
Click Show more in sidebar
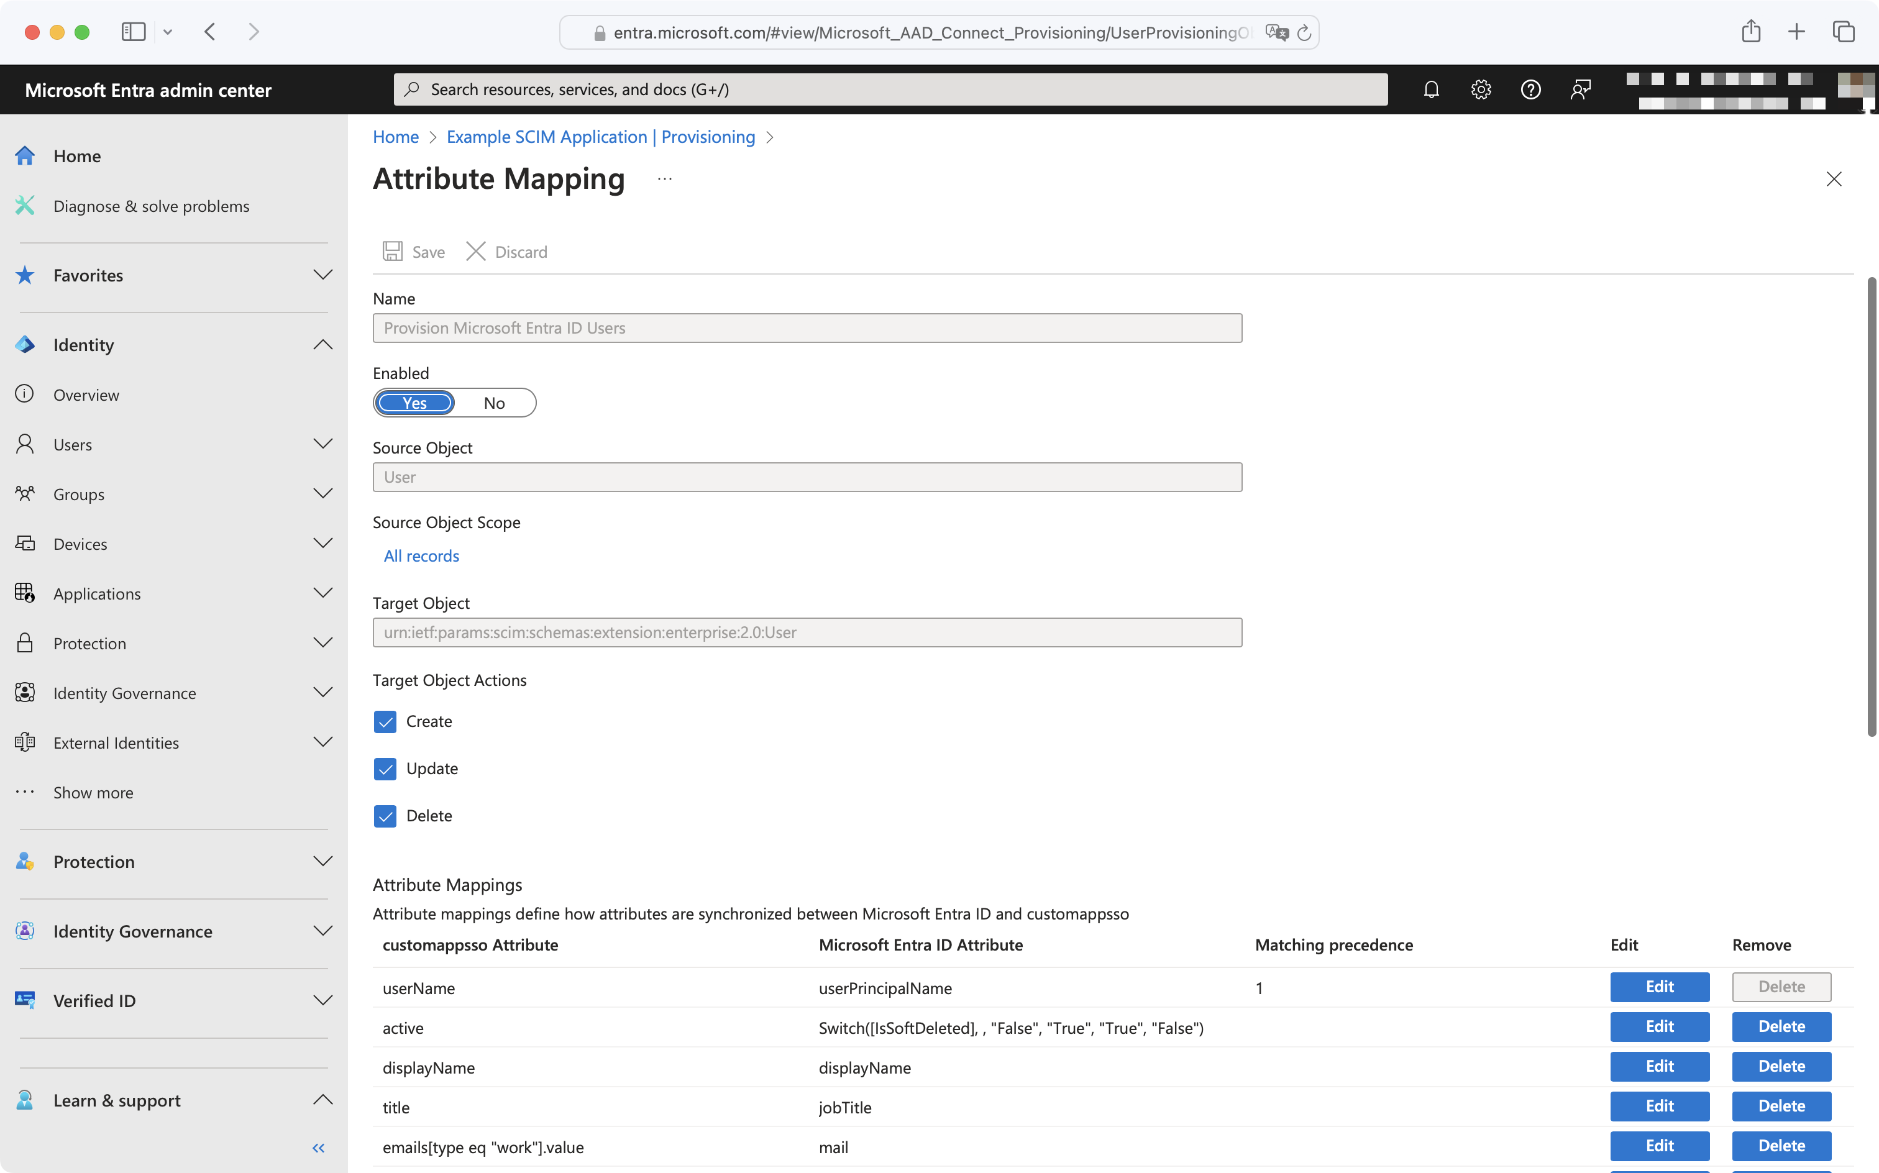[93, 792]
